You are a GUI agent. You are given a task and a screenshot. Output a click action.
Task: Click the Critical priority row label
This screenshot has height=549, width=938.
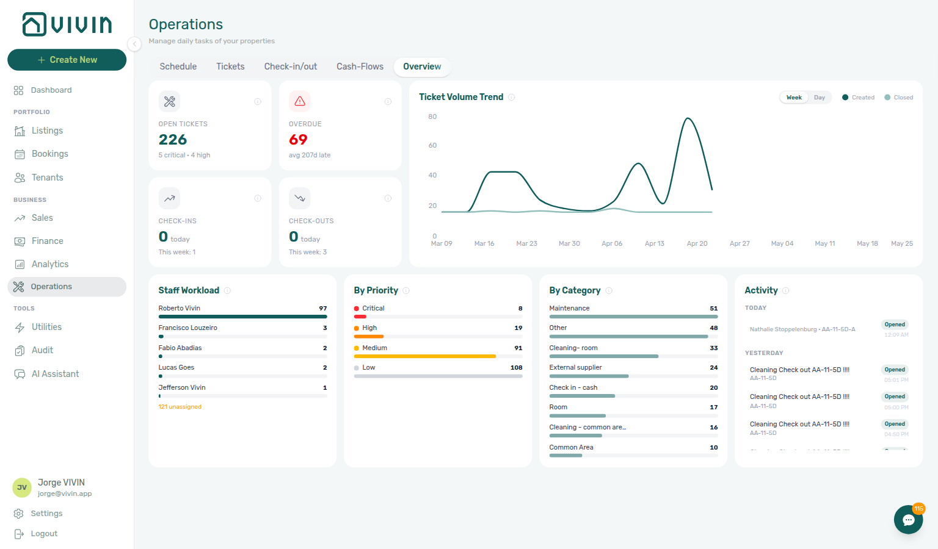coord(373,309)
